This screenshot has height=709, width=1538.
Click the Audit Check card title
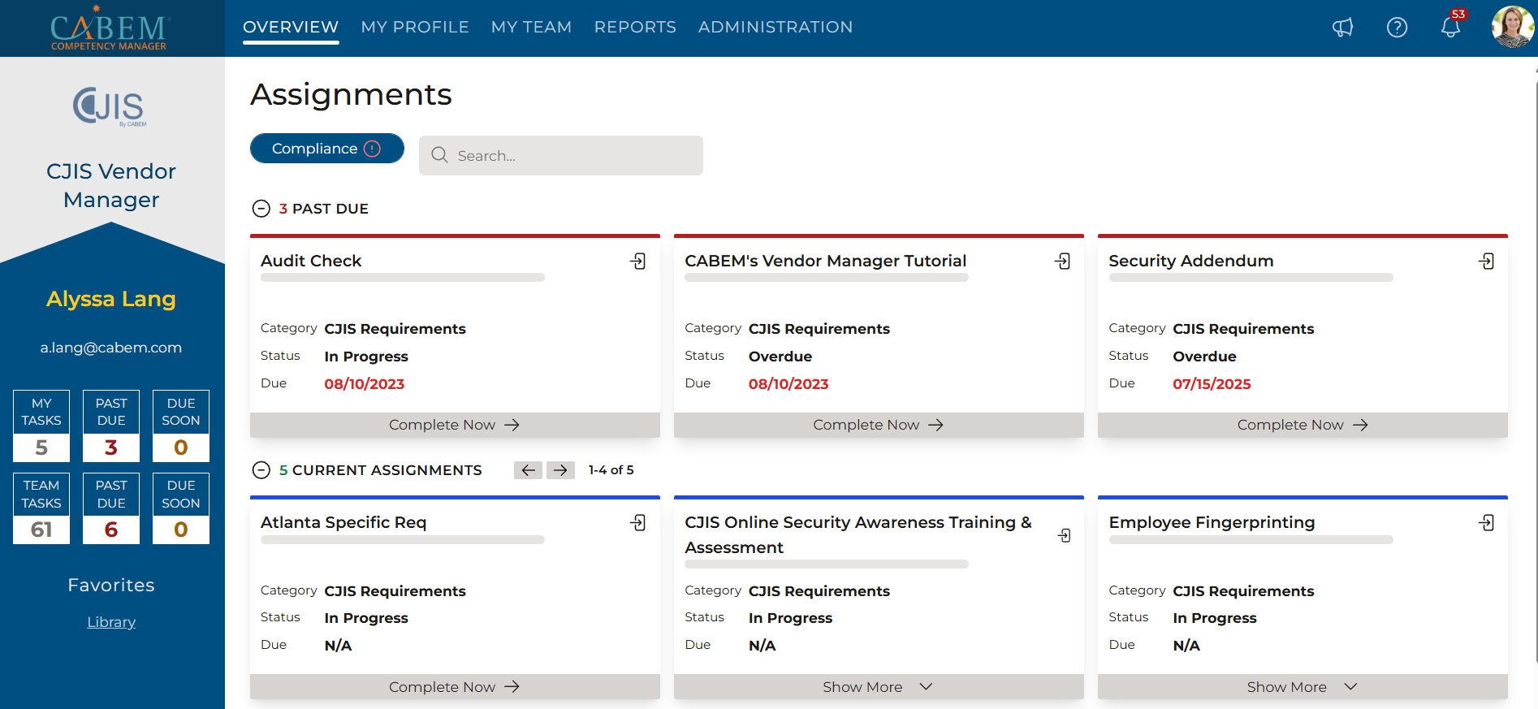click(x=311, y=261)
